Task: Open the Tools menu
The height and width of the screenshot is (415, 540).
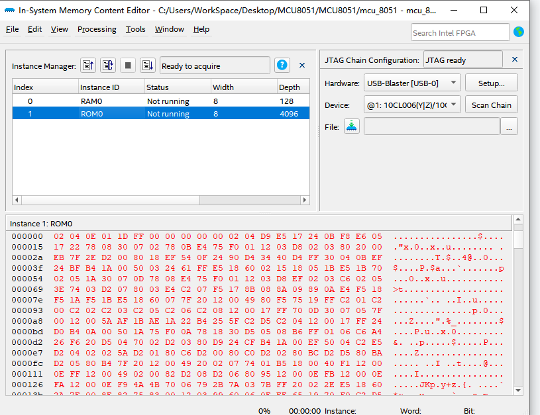Action: click(135, 29)
